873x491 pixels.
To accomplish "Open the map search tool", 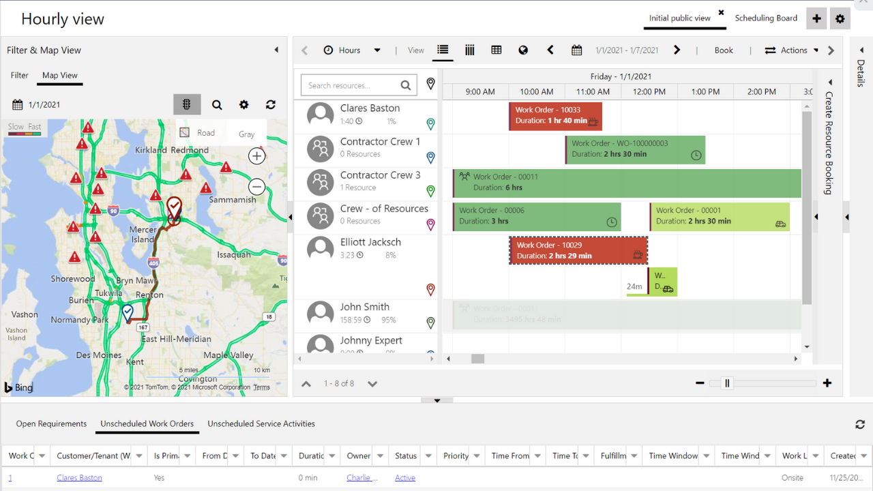I will click(217, 104).
